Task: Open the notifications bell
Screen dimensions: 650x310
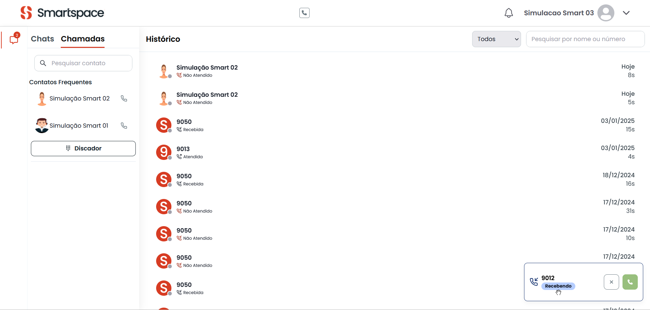Action: [x=508, y=13]
